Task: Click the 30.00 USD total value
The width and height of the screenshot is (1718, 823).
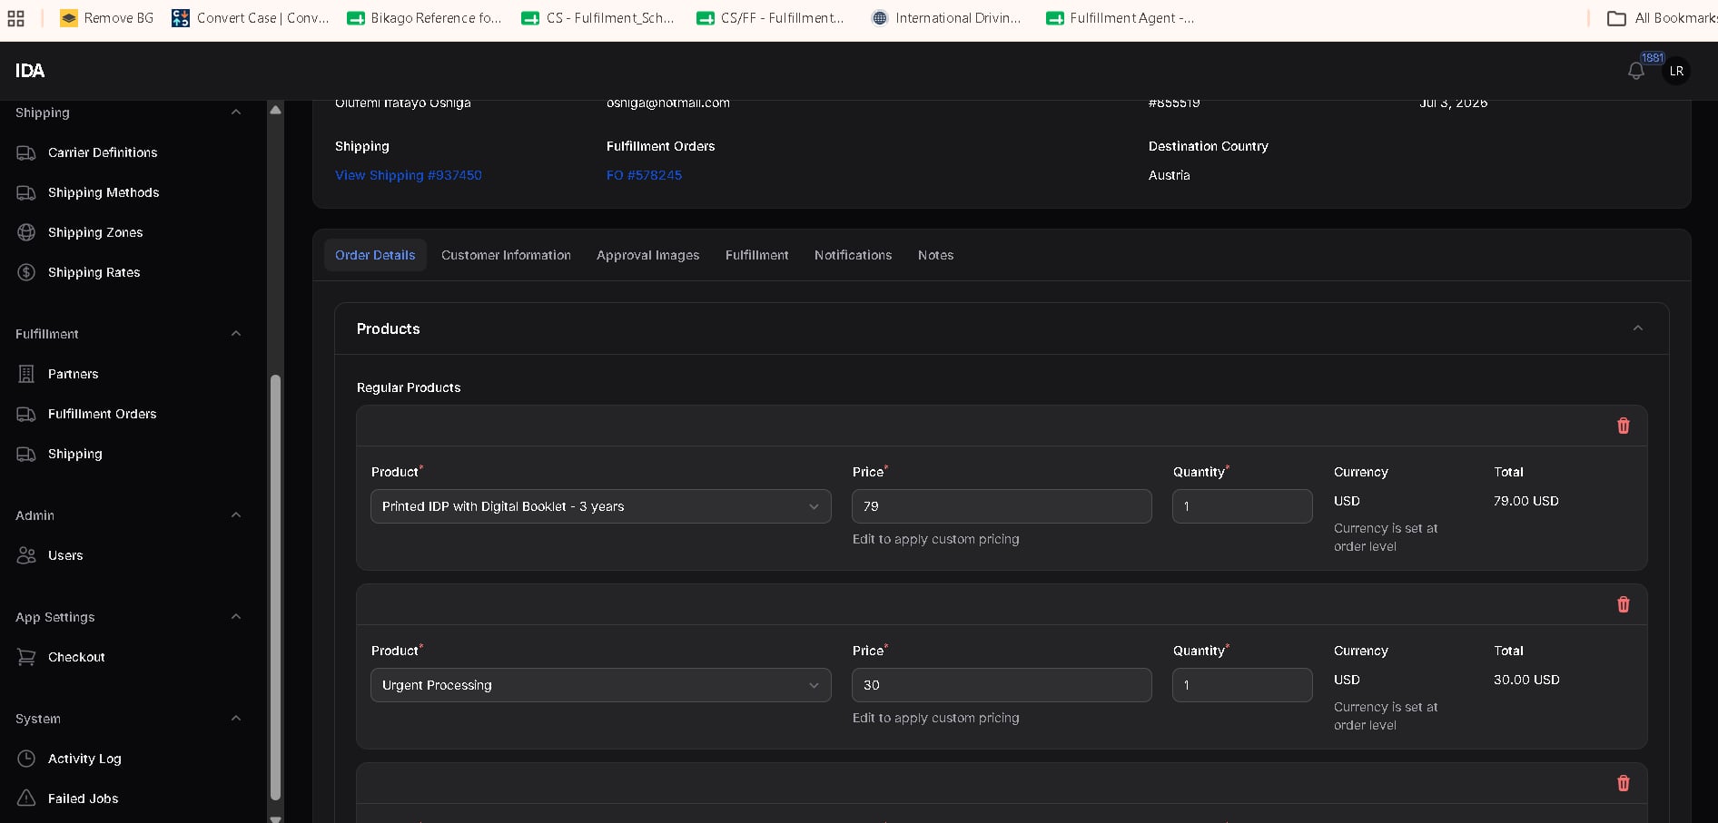Action: (x=1526, y=680)
